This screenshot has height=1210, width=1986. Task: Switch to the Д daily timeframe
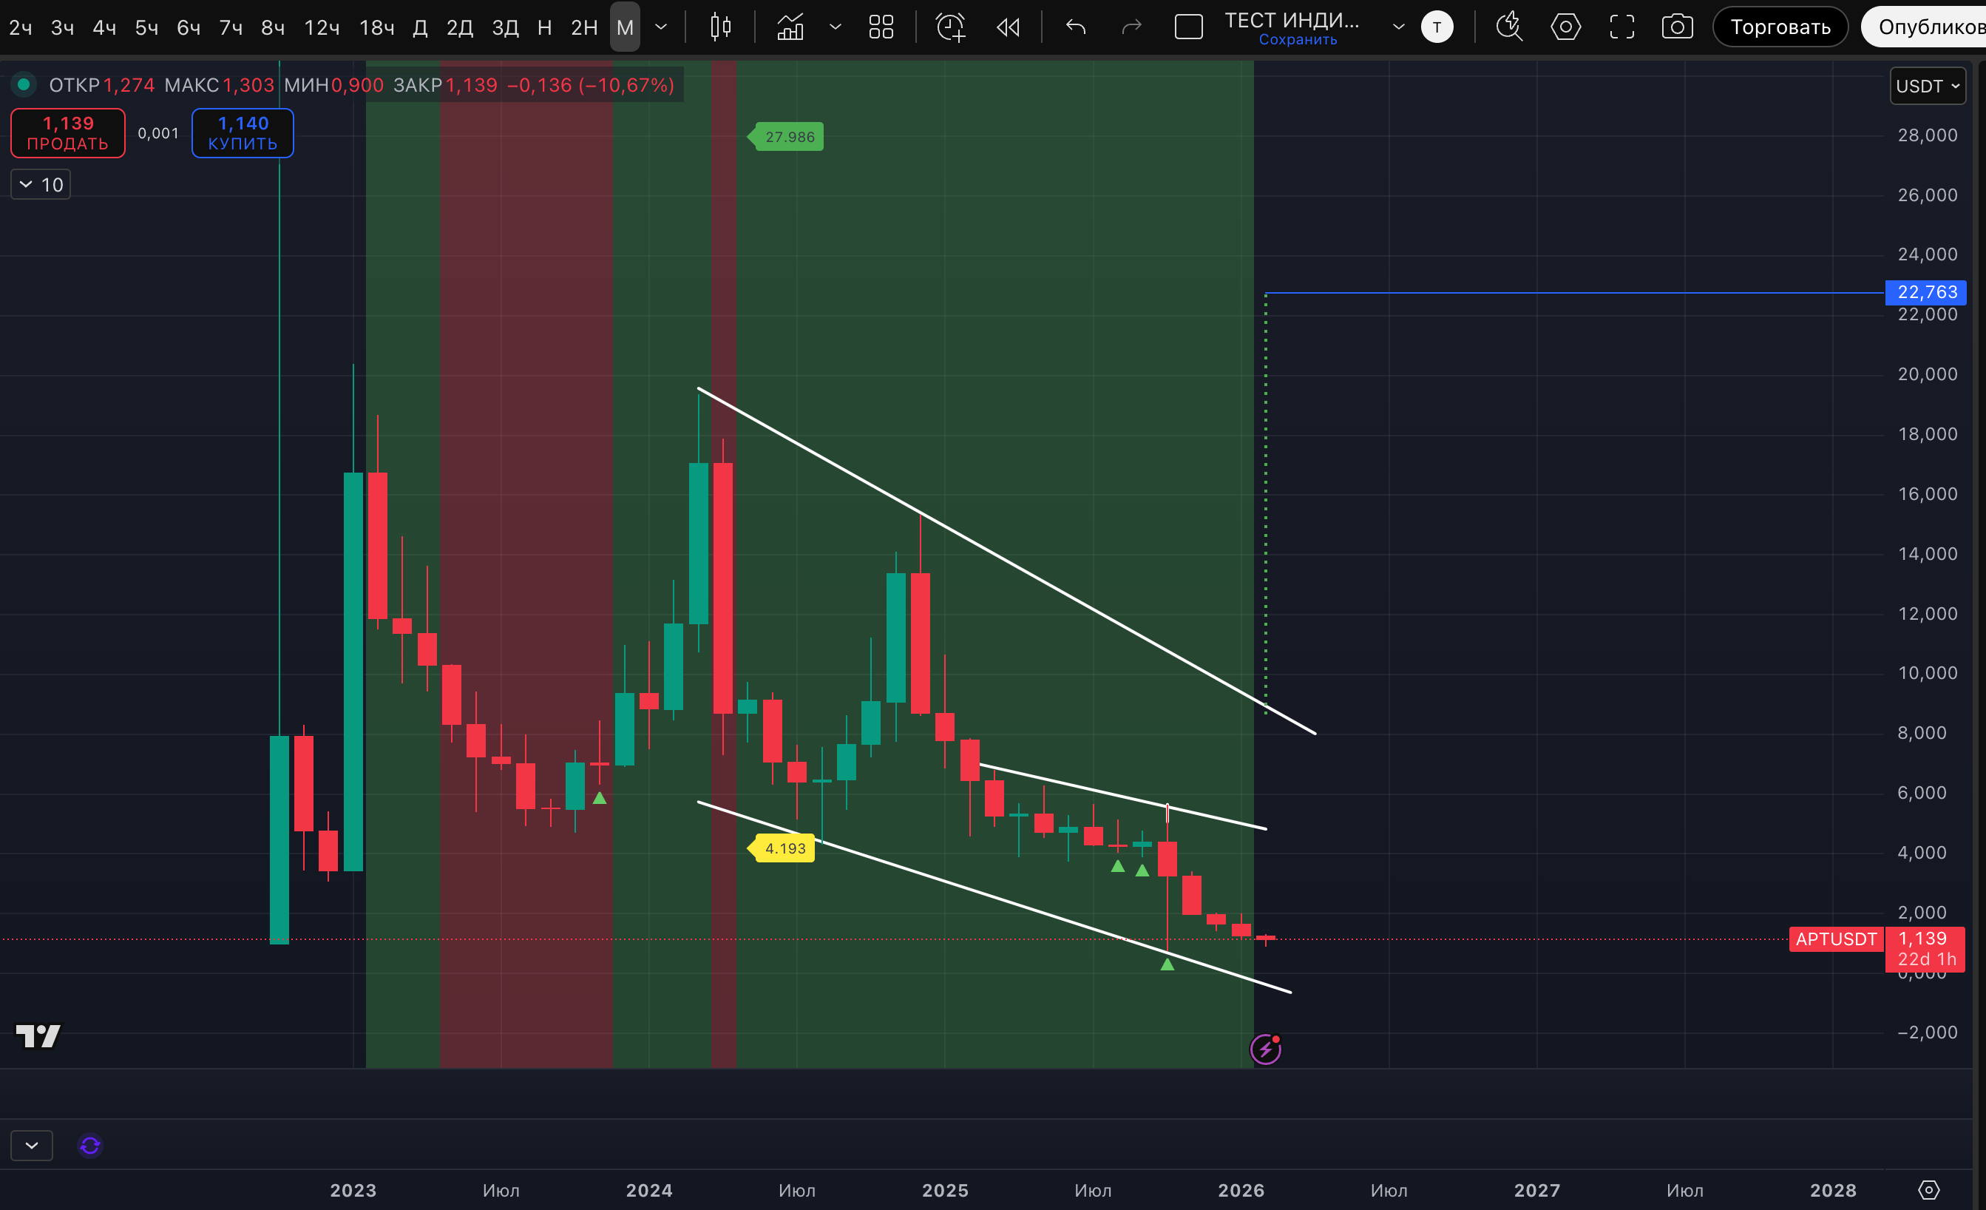[x=420, y=27]
